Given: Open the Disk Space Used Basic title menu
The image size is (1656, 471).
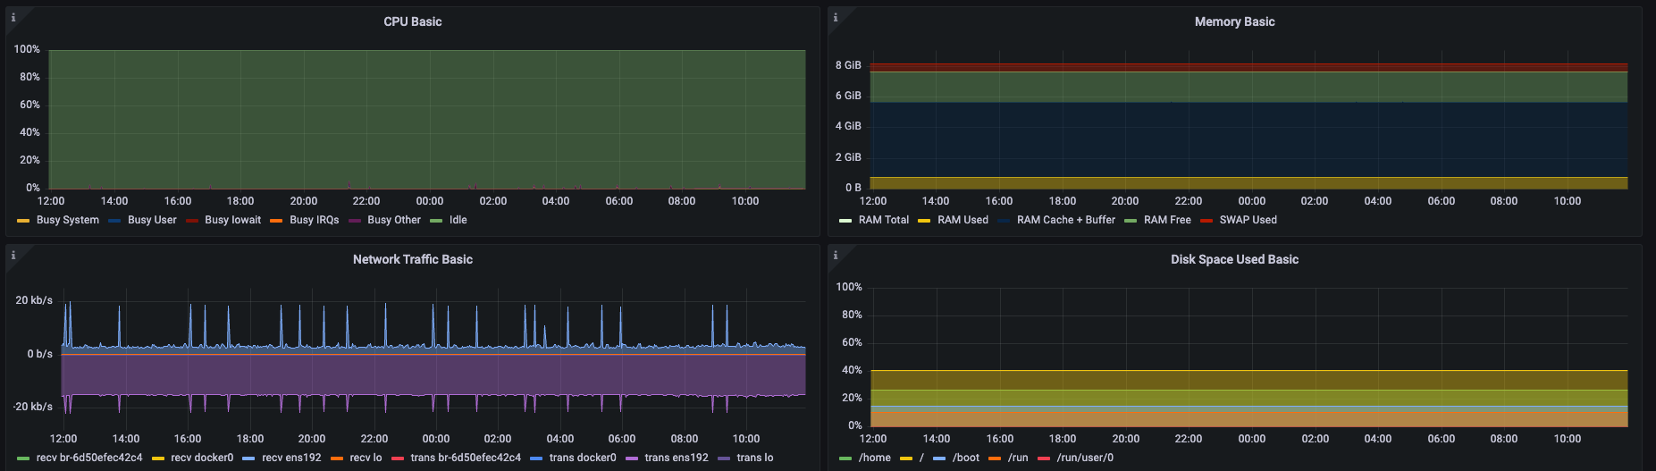Looking at the screenshot, I should point(1234,259).
